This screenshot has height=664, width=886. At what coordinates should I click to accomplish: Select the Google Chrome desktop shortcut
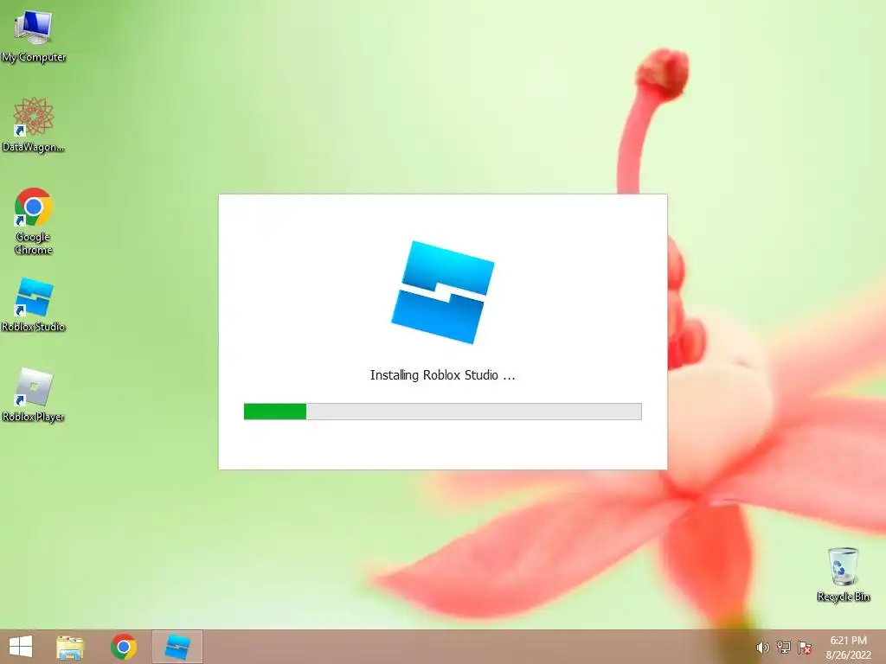(34, 220)
